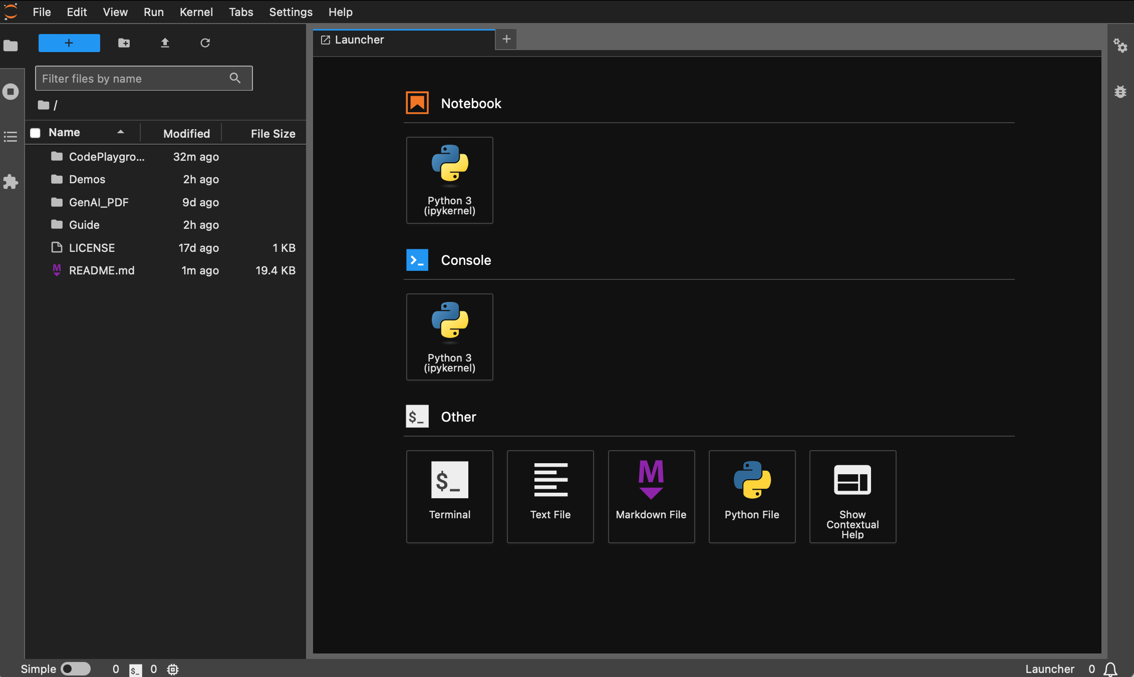
Task: Refresh the file browser list
Action: (x=205, y=43)
